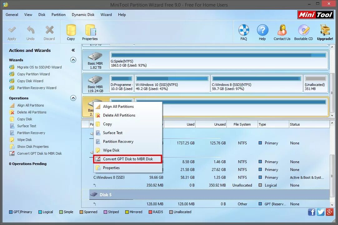Click the Twitter icon in the status bar
The height and width of the screenshot is (225, 338).
[321, 212]
